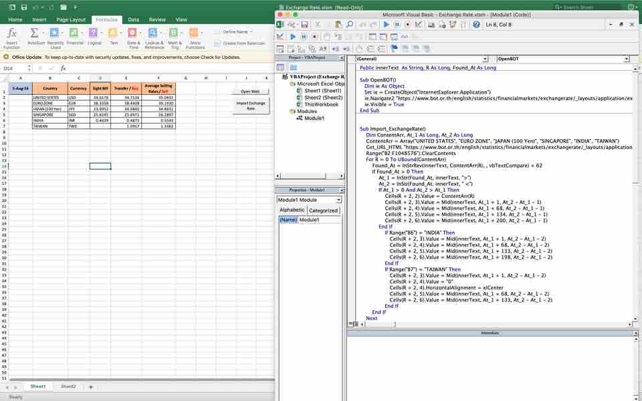
Task: Click the code window horizontal scrollbar
Action: (x=496, y=325)
